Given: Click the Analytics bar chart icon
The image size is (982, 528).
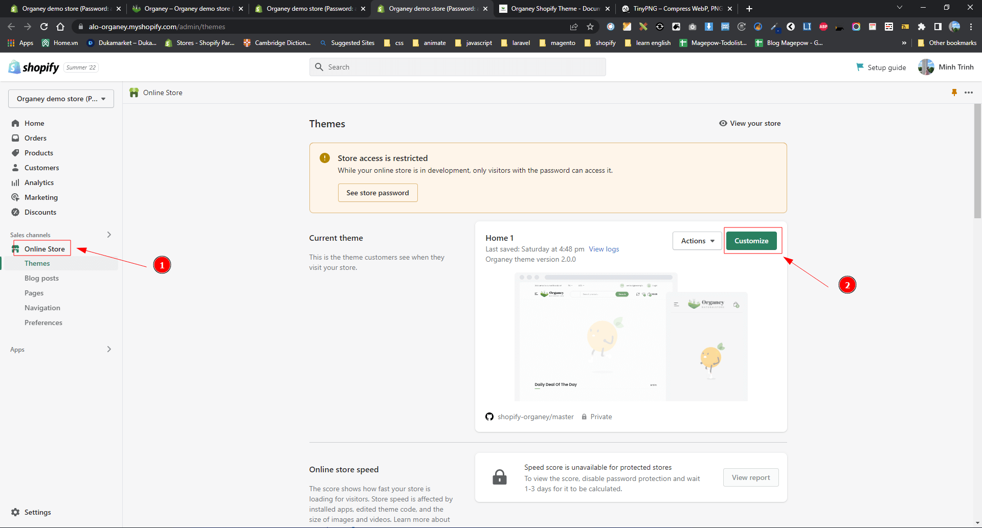Looking at the screenshot, I should [15, 182].
